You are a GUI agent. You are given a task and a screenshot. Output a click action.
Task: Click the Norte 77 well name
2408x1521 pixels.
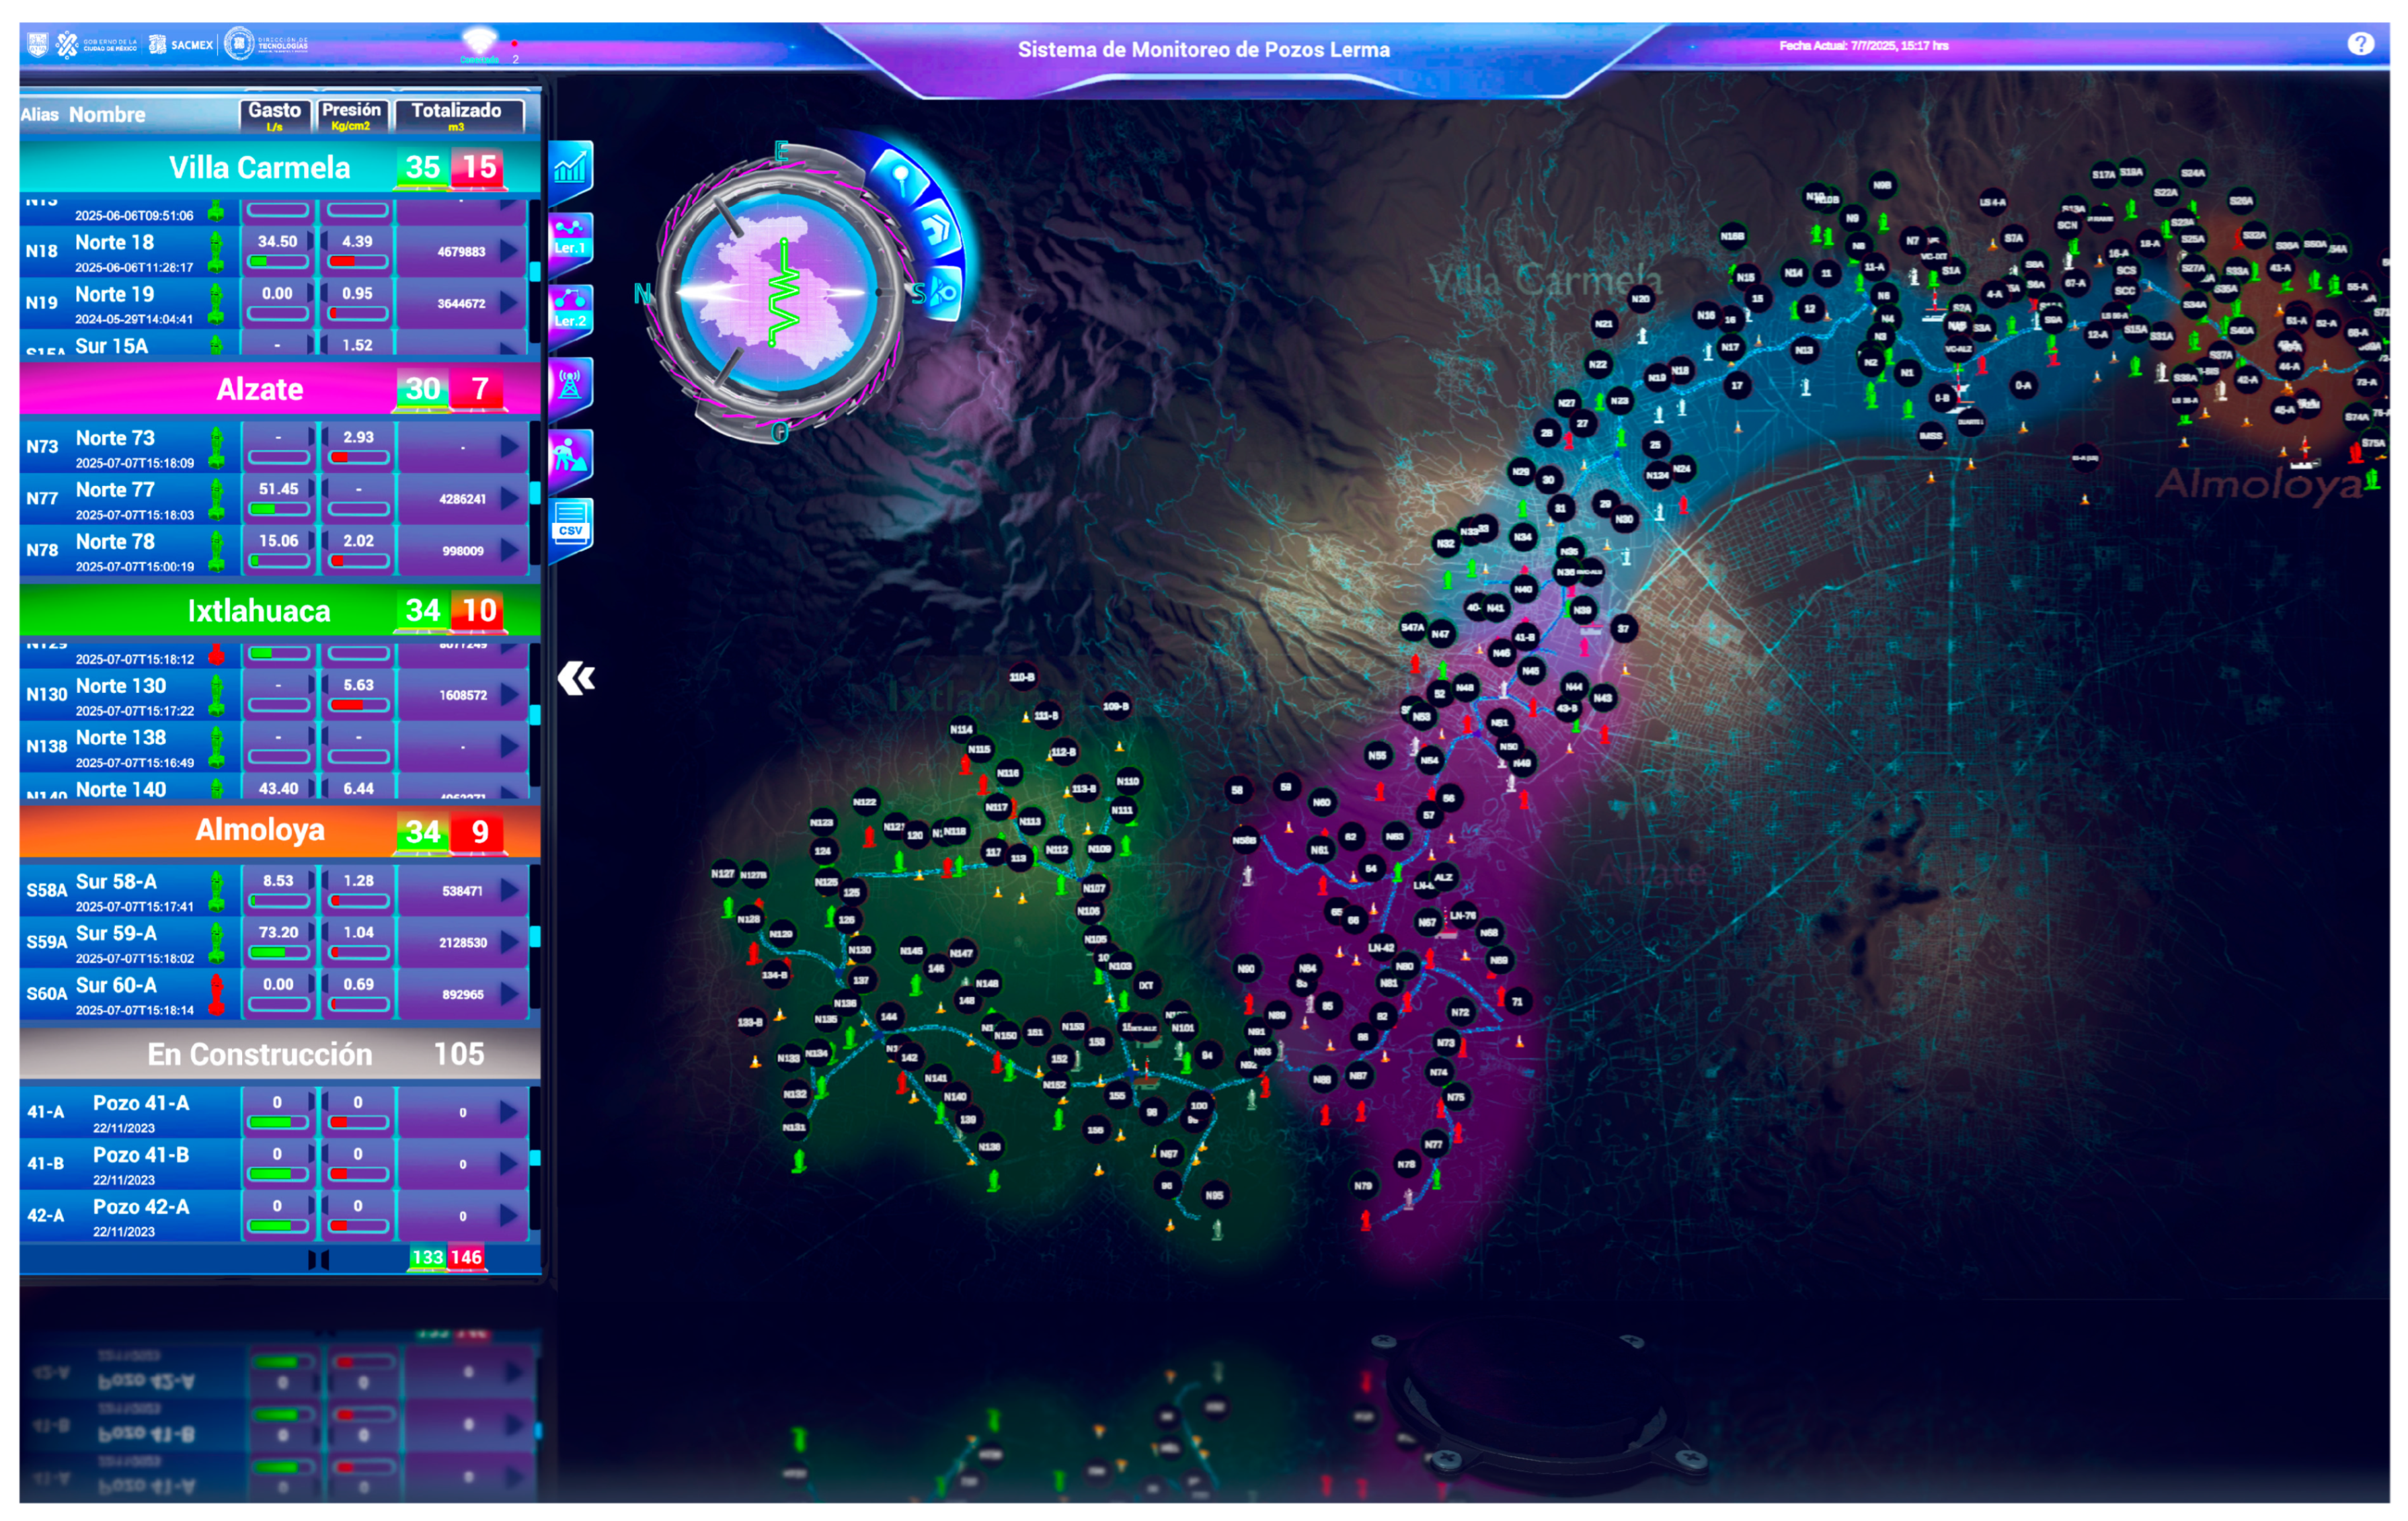pyautogui.click(x=115, y=490)
